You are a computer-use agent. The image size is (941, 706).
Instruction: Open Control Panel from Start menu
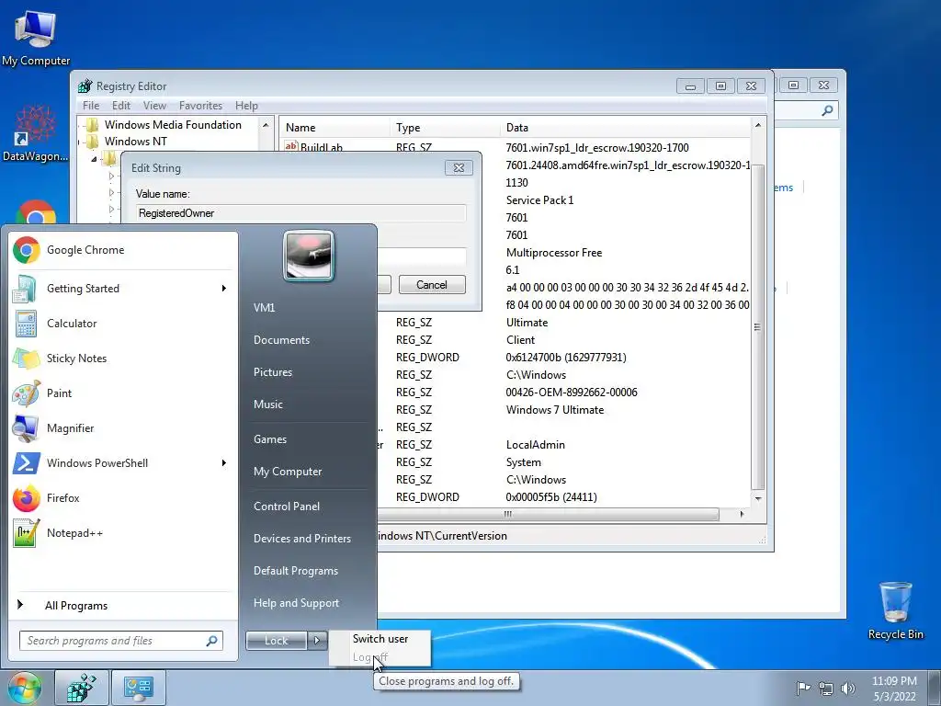point(287,507)
